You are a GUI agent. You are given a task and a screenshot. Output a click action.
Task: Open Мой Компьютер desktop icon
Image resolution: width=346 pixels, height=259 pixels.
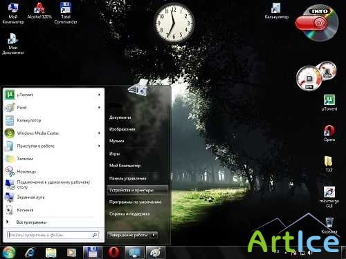(x=13, y=13)
